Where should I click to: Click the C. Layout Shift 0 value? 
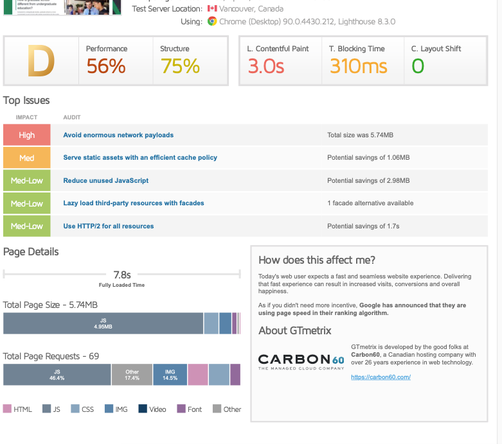418,66
